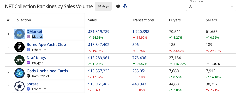Open the Blockchain dropdown set to All

coord(211,6)
